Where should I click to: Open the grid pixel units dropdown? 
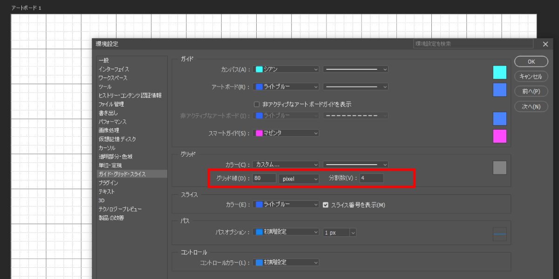[x=299, y=179]
